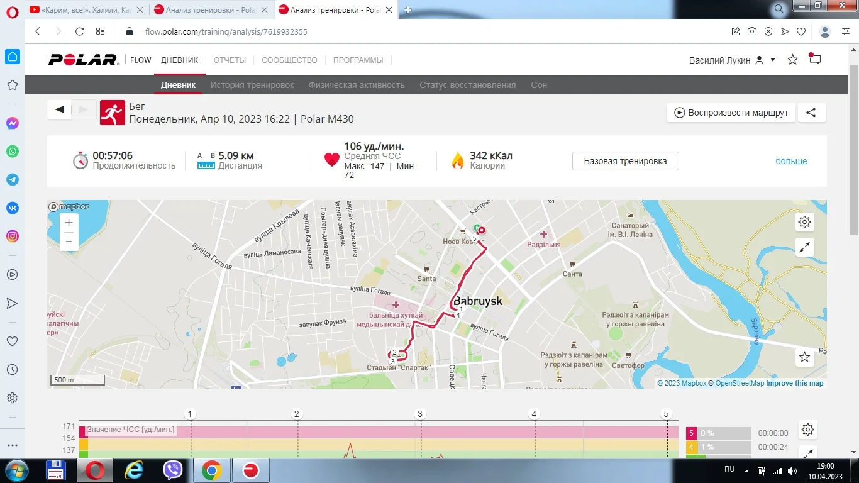Switch to the Физическая активность tab
Screen dimensions: 859x483
357,85
